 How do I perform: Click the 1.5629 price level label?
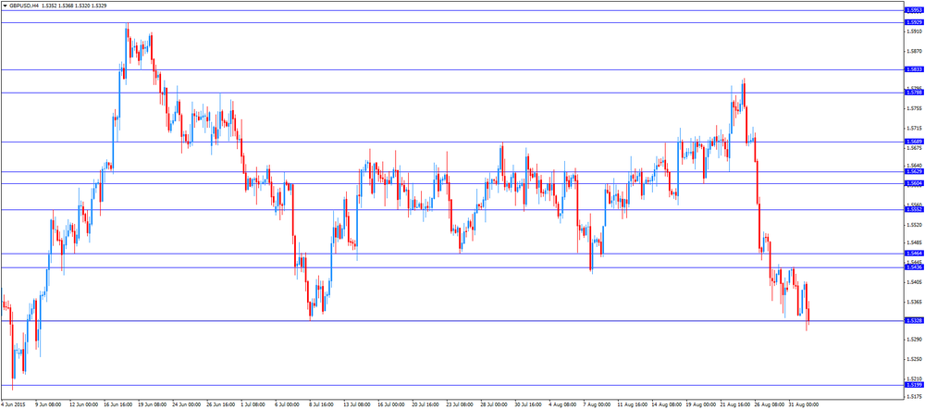coord(913,171)
